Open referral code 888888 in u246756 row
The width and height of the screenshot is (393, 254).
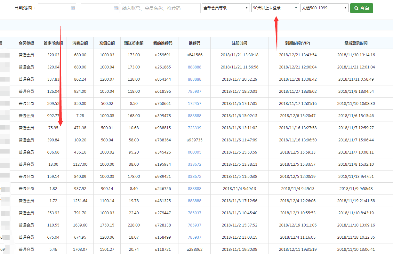pyautogui.click(x=195, y=189)
